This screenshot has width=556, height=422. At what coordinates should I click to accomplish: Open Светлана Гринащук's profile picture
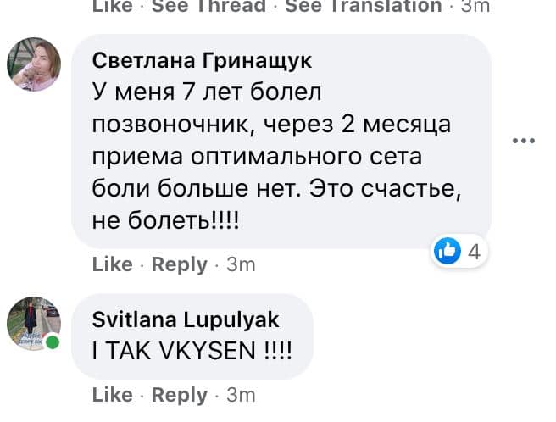tap(34, 64)
